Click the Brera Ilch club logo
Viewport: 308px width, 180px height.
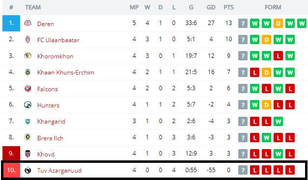coord(28,137)
